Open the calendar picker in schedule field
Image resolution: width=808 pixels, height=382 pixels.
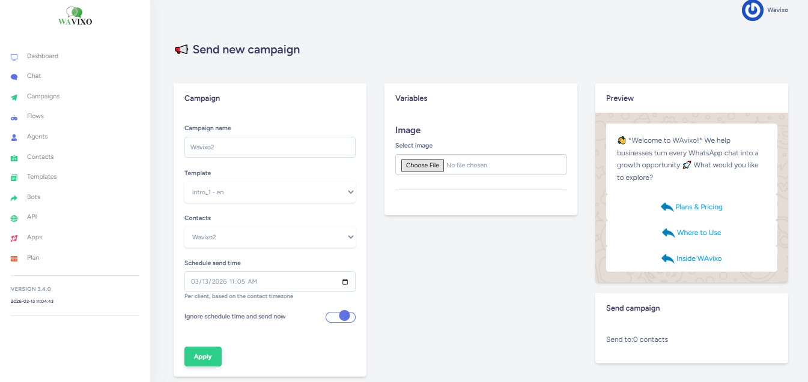(344, 282)
